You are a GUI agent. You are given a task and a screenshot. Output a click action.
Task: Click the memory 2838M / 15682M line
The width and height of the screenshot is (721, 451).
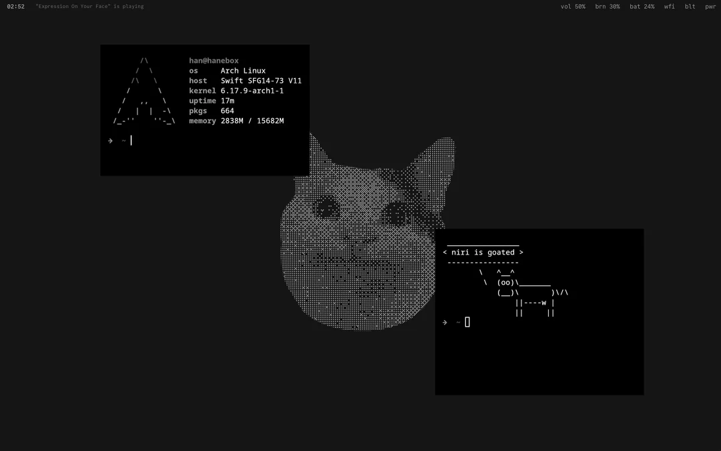[236, 121]
